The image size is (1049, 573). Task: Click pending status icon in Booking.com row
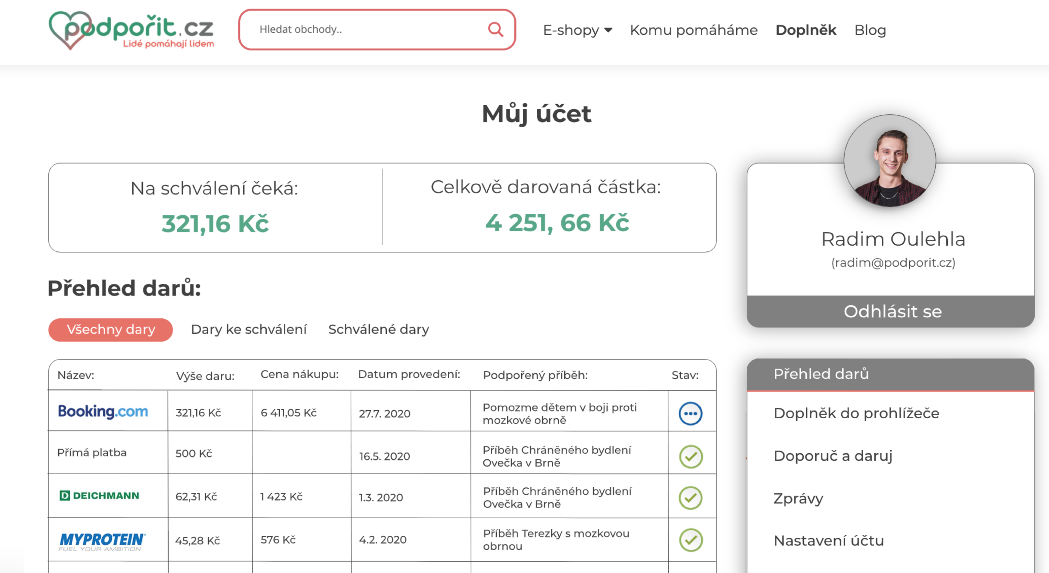pyautogui.click(x=690, y=413)
